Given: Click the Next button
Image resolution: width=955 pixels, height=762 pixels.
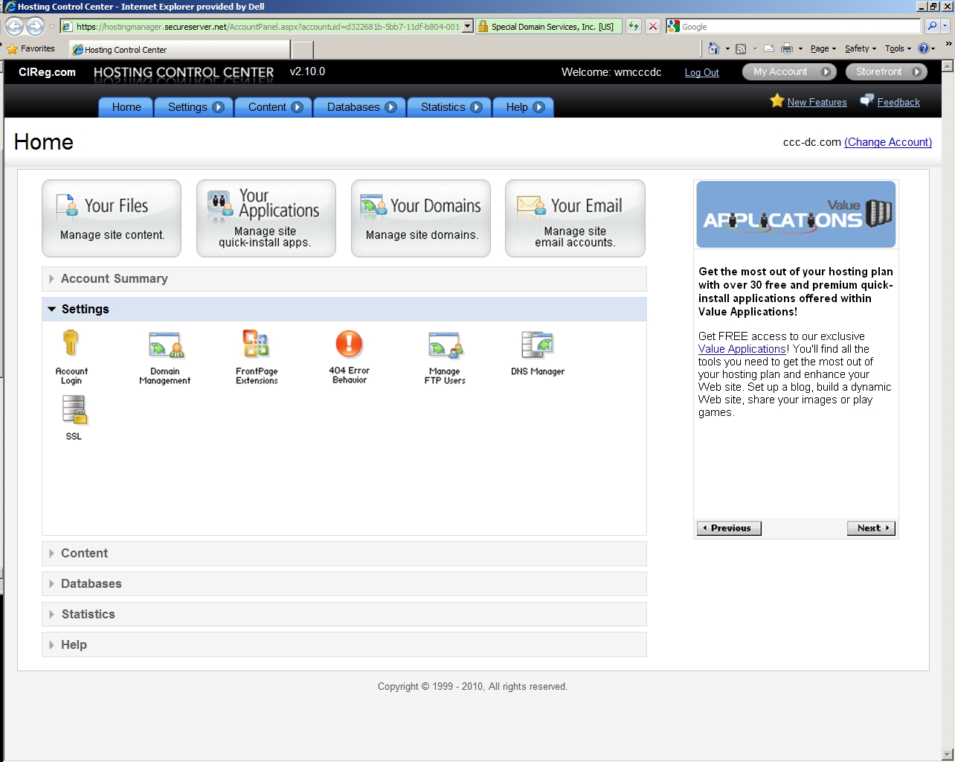Looking at the screenshot, I should pyautogui.click(x=871, y=528).
